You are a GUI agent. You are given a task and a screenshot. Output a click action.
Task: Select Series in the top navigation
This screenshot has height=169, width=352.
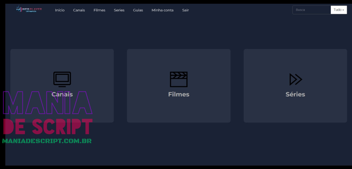coord(119,10)
